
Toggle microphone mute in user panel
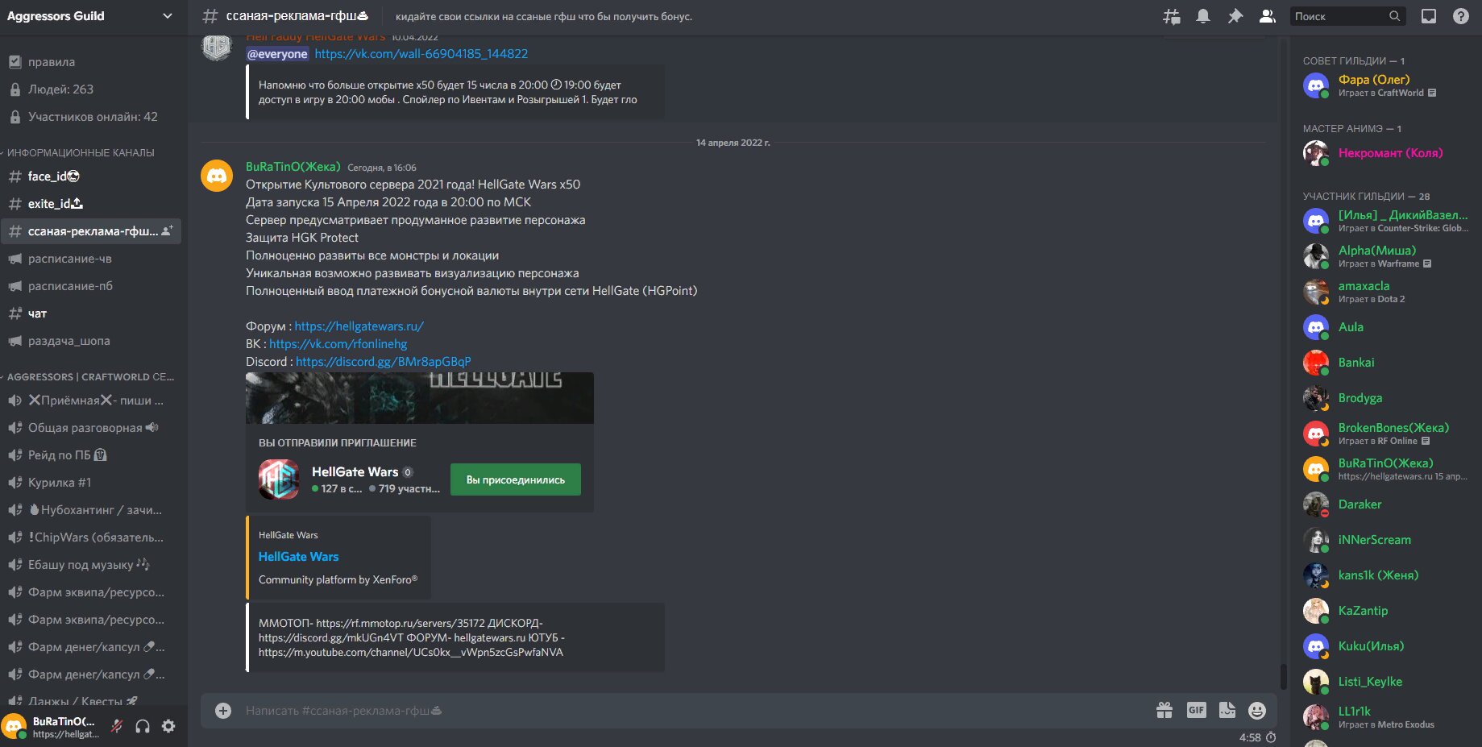pyautogui.click(x=117, y=726)
